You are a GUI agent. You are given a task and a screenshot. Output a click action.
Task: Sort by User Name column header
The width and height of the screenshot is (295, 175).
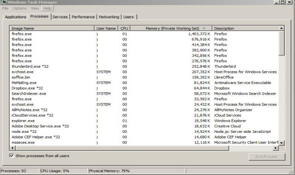pyautogui.click(x=106, y=28)
